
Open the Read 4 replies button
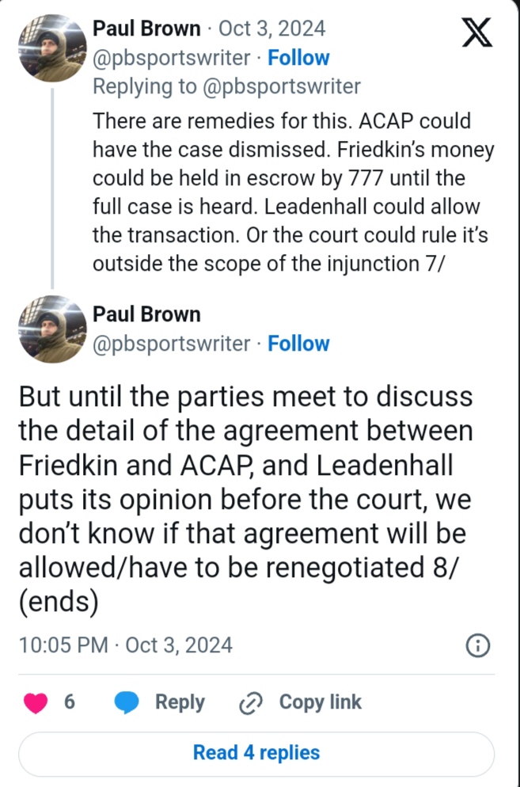256,752
